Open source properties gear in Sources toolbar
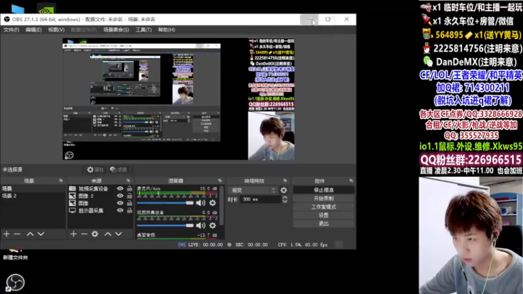This screenshot has height=294, width=523. click(95, 234)
